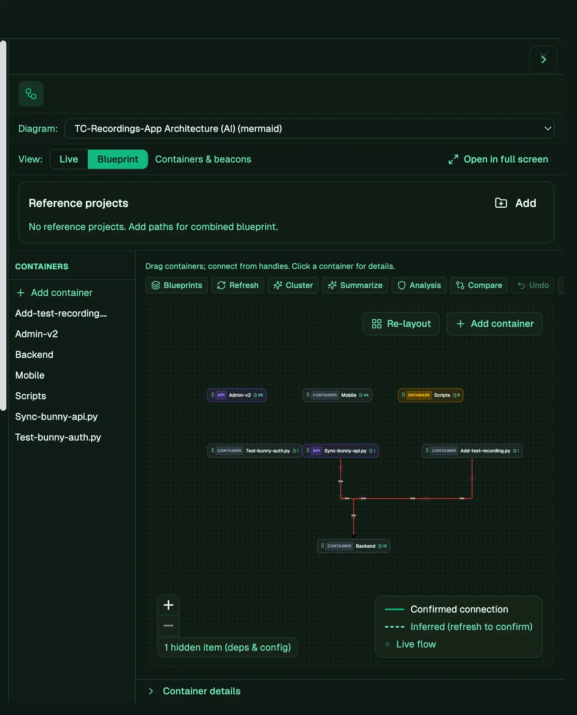Open the diagram in full screen

tap(498, 159)
